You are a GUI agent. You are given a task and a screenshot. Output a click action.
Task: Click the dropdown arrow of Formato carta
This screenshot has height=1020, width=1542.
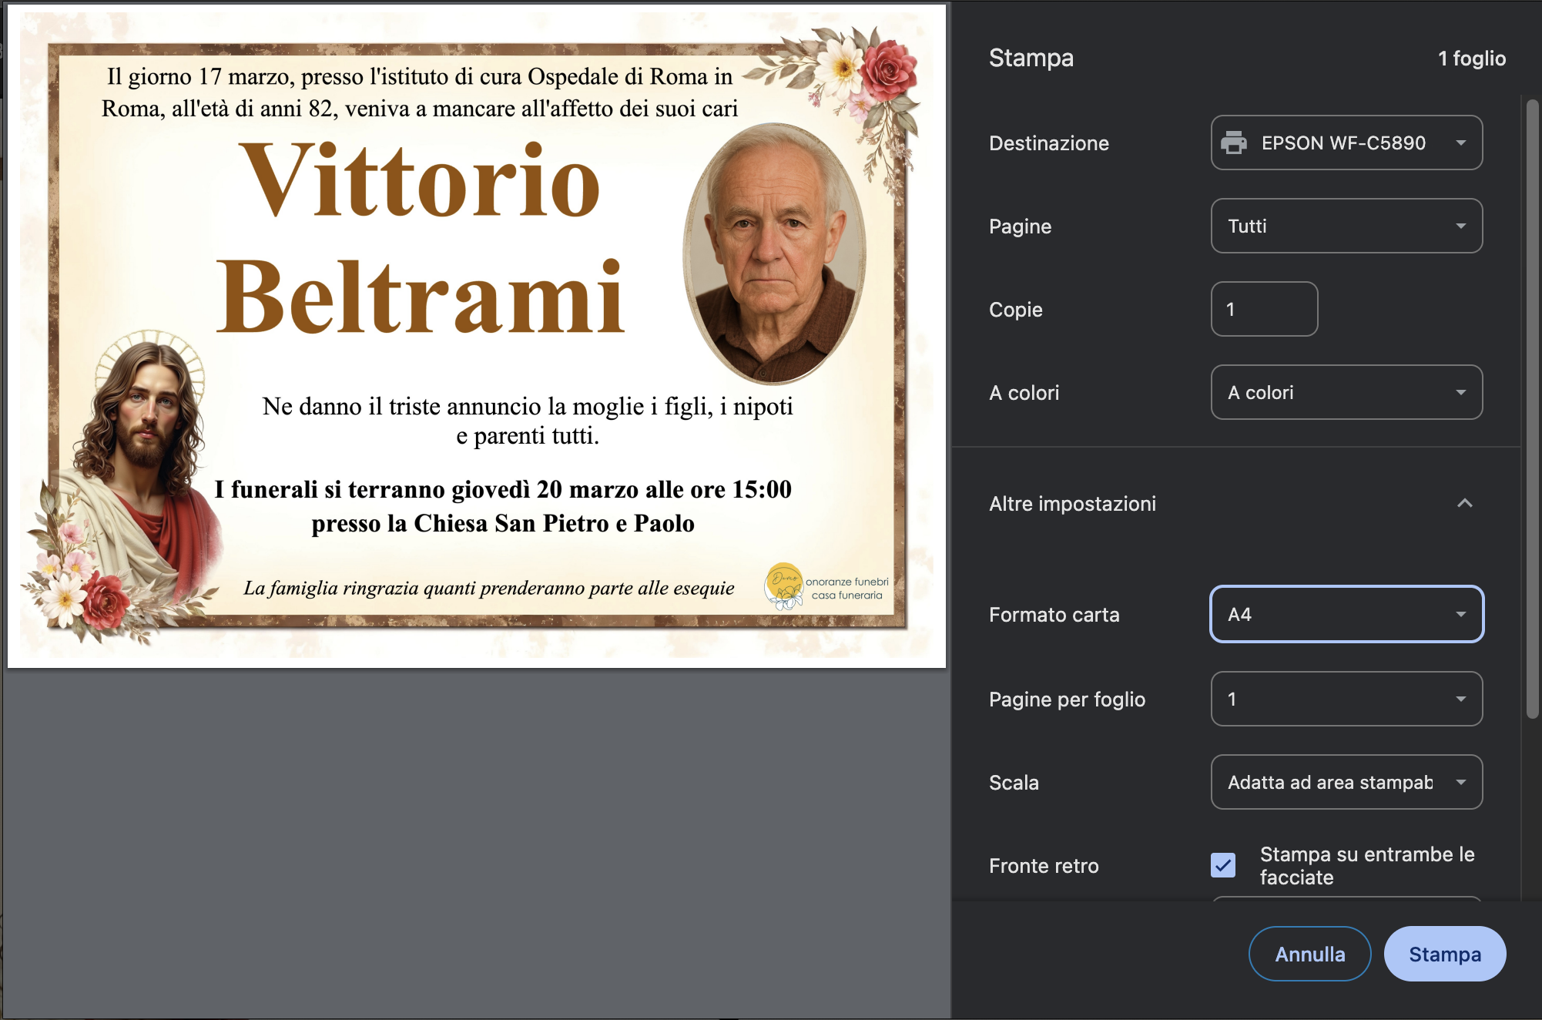[1460, 614]
